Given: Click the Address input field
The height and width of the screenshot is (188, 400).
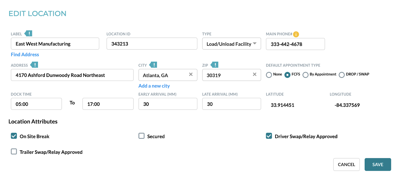Looking at the screenshot, I should 72,75.
